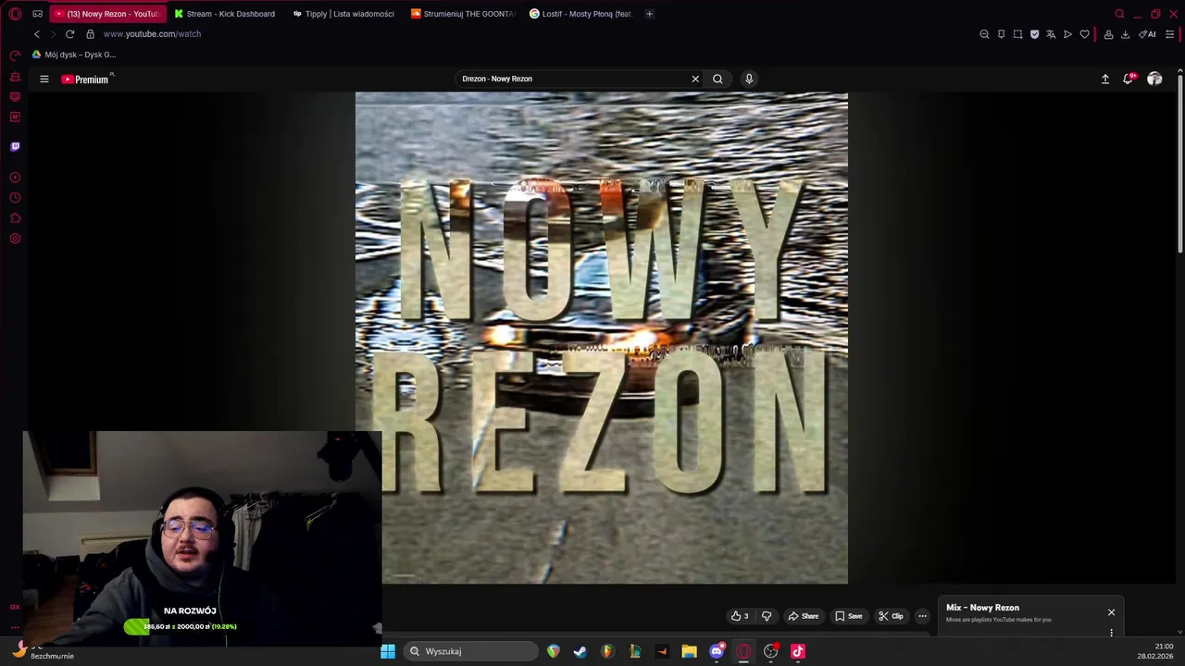View site security lock information
The image size is (1185, 666).
pyautogui.click(x=90, y=34)
